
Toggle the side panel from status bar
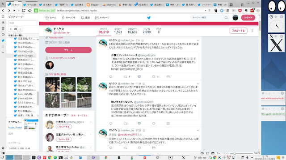[3, 153]
